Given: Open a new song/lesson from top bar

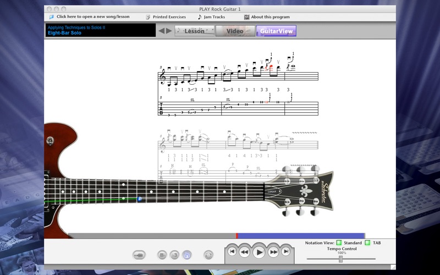Looking at the screenshot, I should [x=93, y=16].
